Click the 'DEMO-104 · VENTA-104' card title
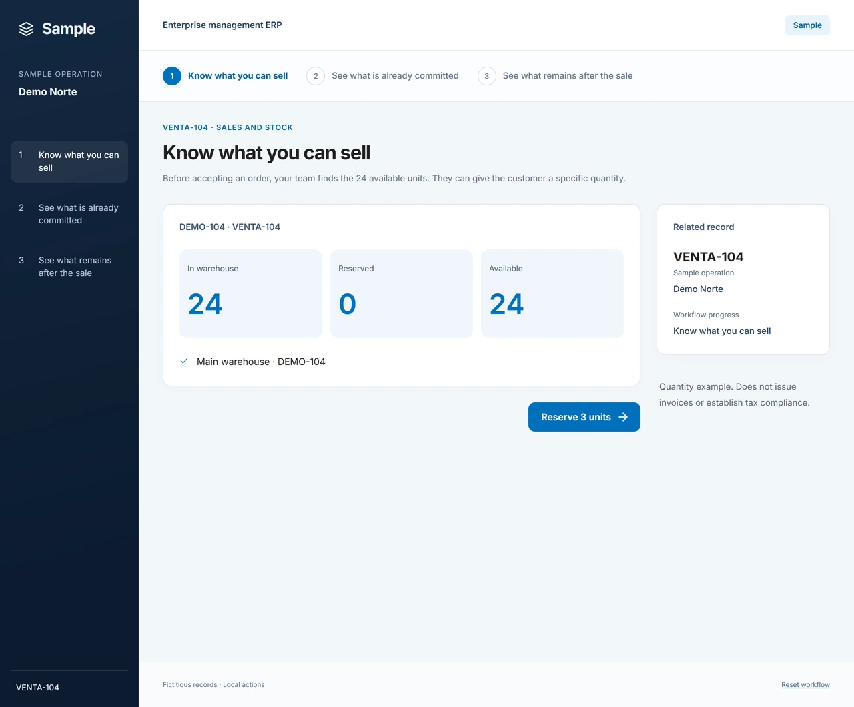The image size is (854, 707). [x=230, y=227]
